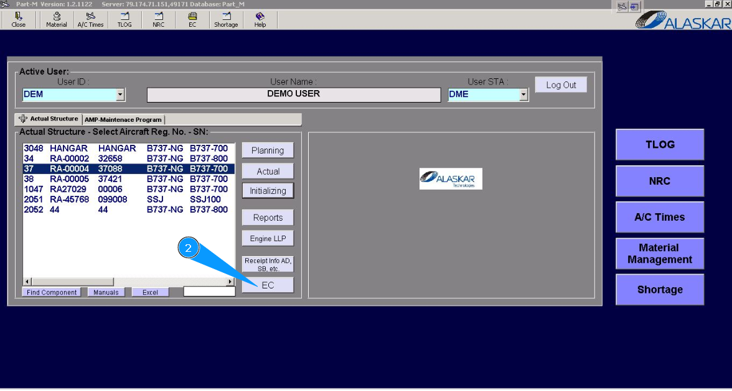Click the Receipt Info AD, SB, etc. button

[x=268, y=264]
